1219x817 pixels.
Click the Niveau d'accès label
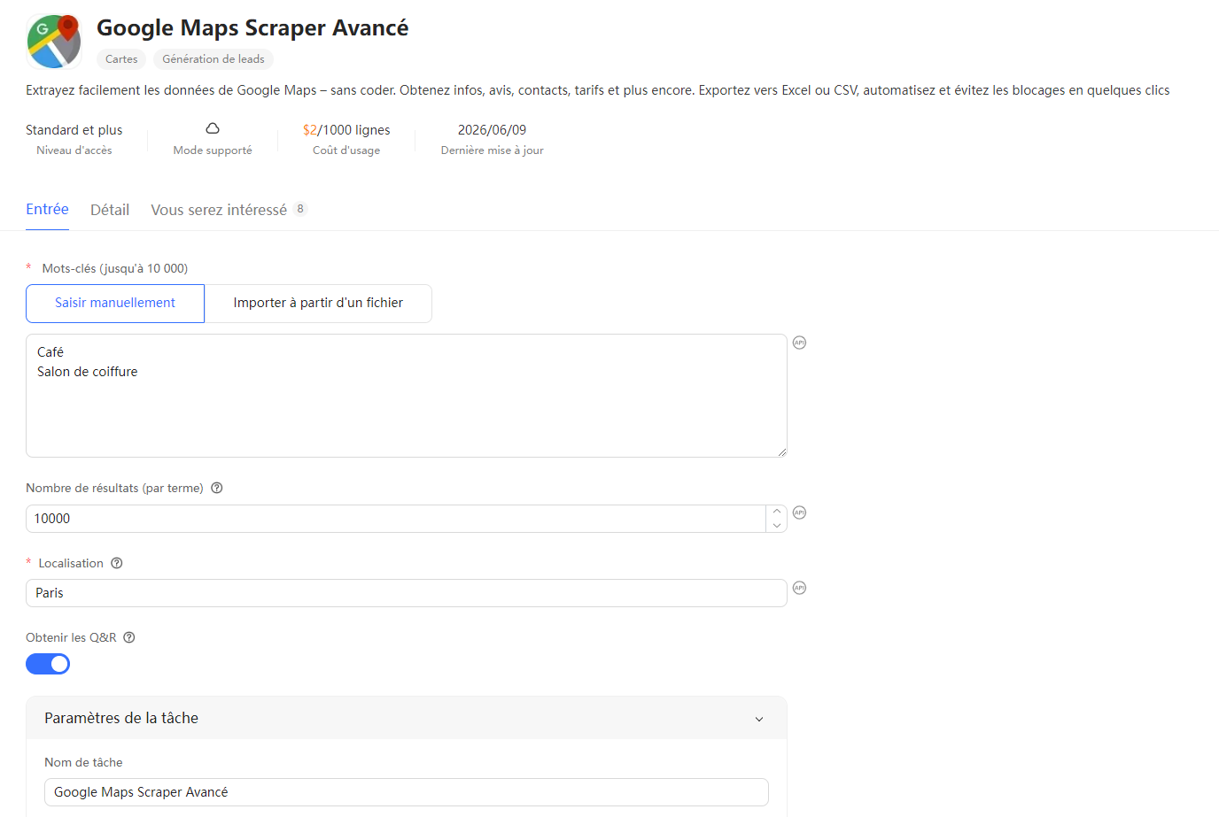(x=74, y=150)
